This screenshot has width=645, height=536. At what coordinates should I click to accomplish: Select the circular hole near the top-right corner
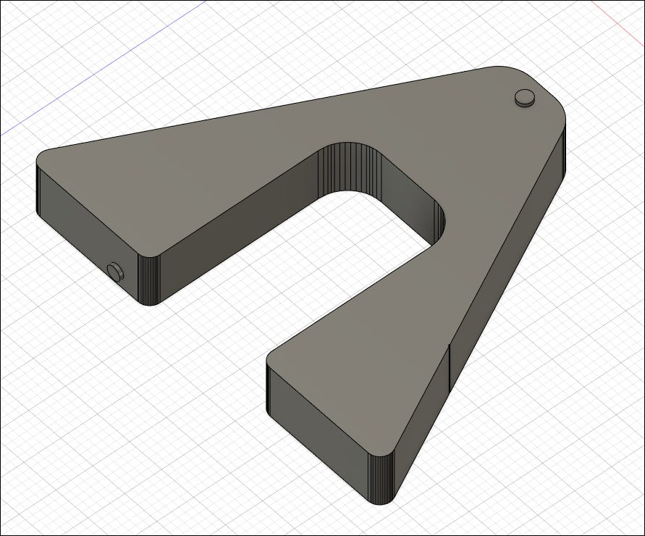[525, 98]
